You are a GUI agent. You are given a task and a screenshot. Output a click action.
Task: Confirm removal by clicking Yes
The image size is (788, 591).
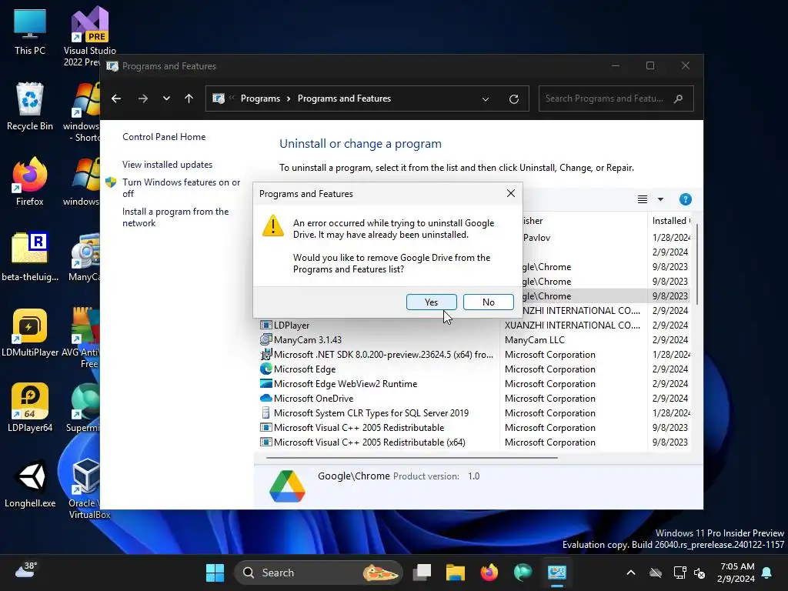click(431, 302)
